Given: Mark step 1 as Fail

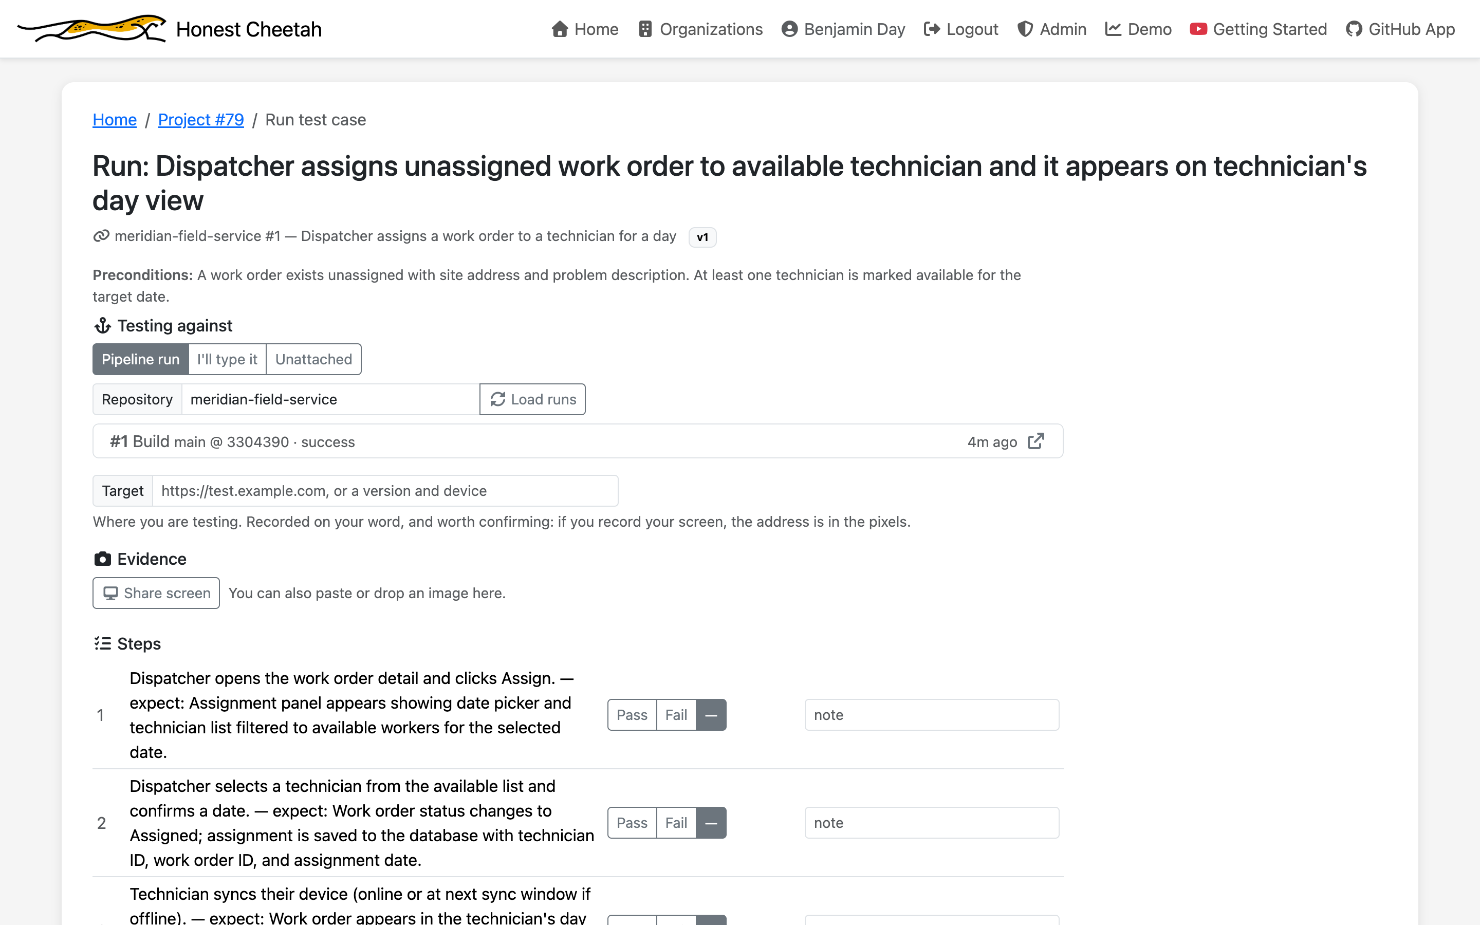Looking at the screenshot, I should (676, 714).
